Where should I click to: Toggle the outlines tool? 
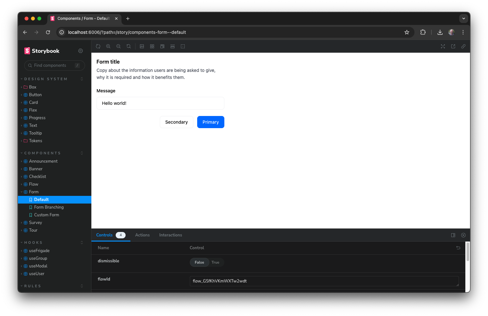[183, 46]
